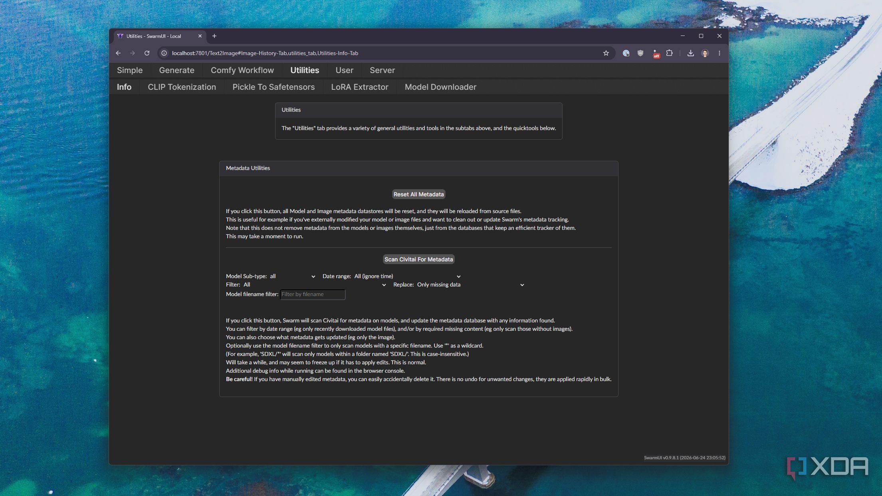Click the browser forward arrow
The height and width of the screenshot is (496, 882).
(x=133, y=53)
